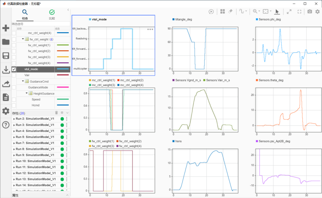Open the three-dot menu for Run 14
The image size is (322, 198).
(66, 185)
